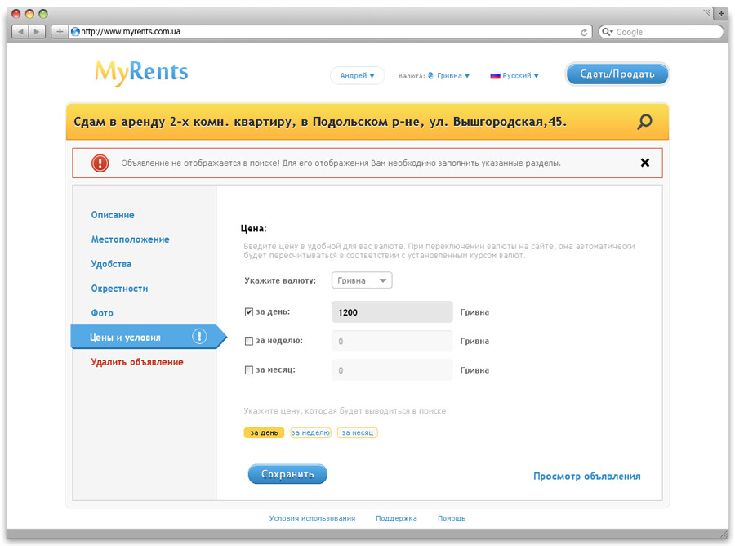Click the add bookmark plus button
735x546 pixels.
coord(60,32)
